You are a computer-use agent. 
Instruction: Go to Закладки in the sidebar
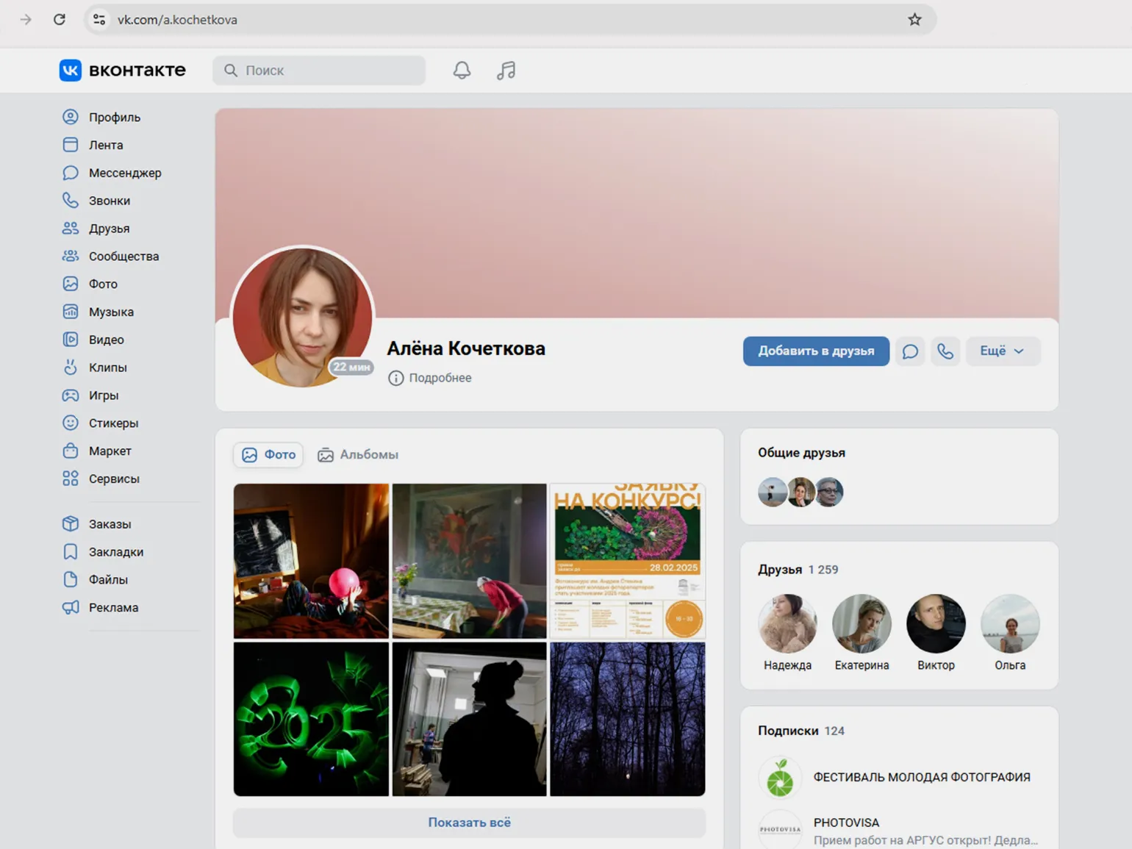click(x=115, y=552)
